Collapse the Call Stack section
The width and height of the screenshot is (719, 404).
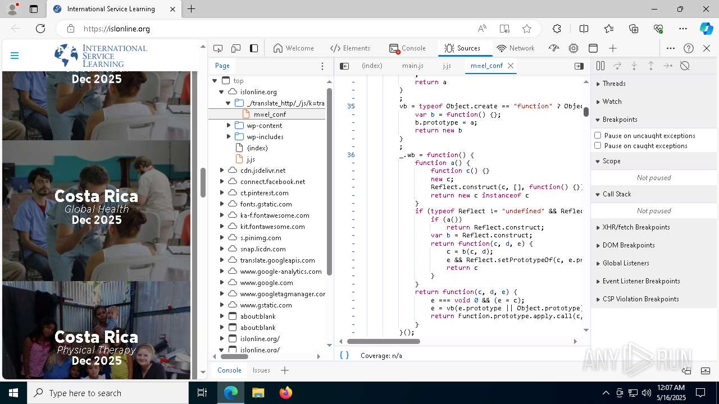pyautogui.click(x=655, y=194)
